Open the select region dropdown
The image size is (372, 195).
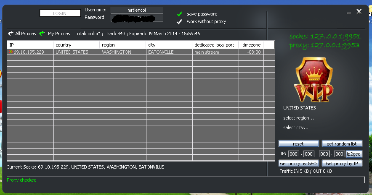298,118
